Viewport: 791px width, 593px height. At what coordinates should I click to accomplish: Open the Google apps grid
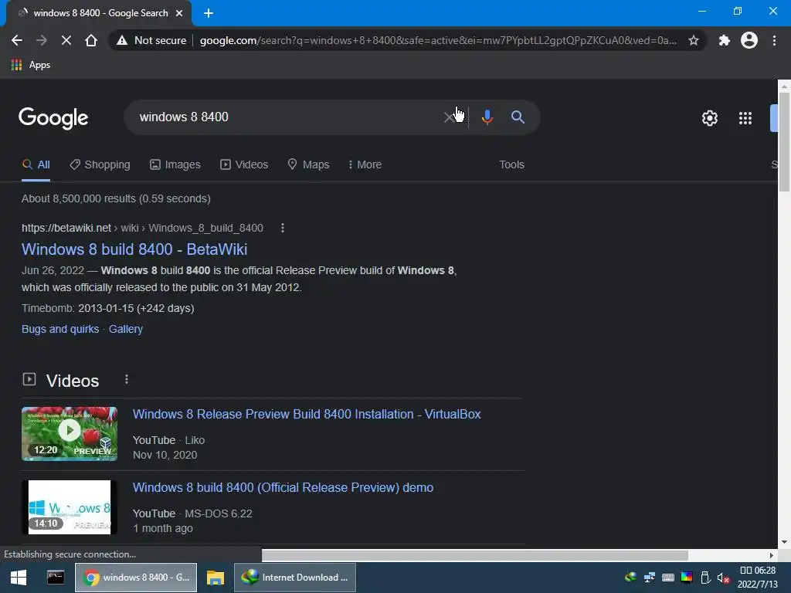(745, 118)
